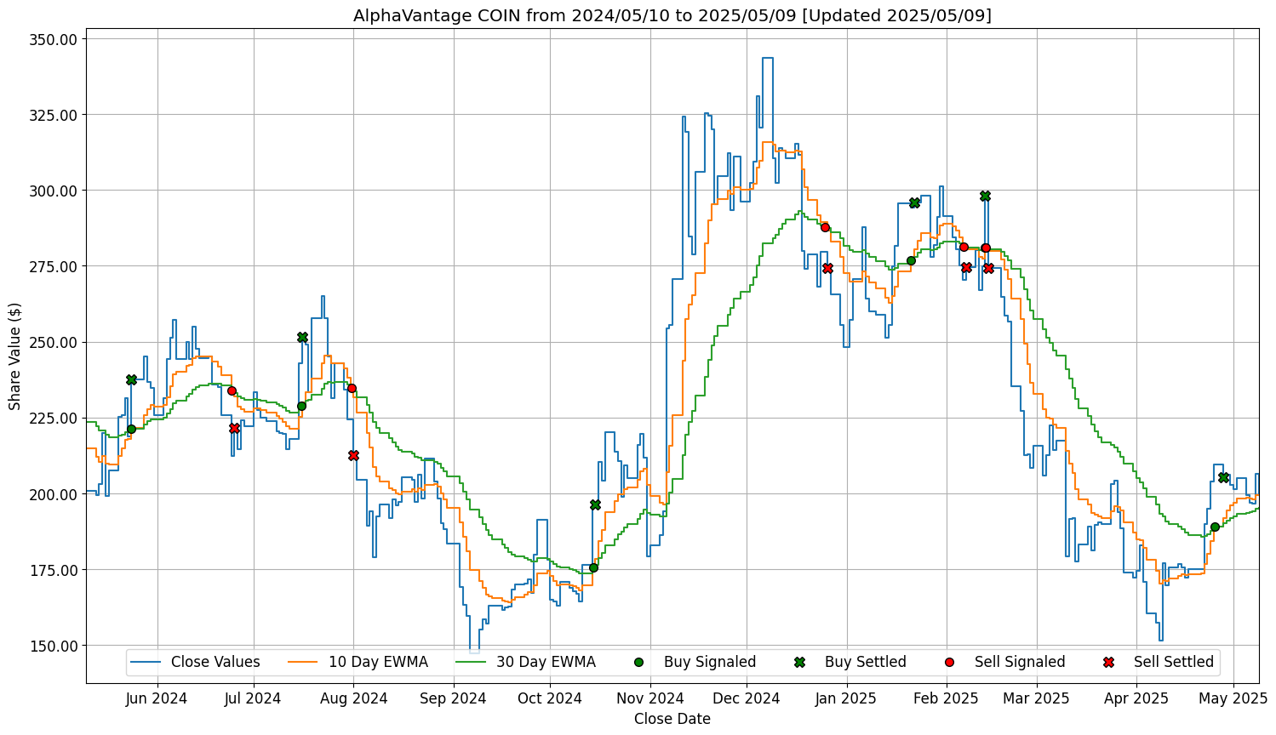Click the Buy Settled X in late January 2025
The image size is (1276, 735).
914,202
